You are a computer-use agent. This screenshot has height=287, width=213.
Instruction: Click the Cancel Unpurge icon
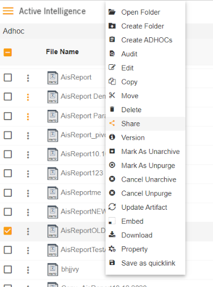[x=112, y=193]
